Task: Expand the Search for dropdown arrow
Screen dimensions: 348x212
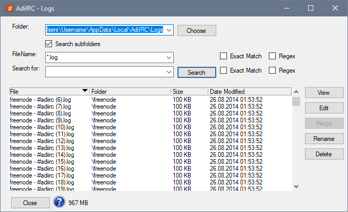Action: (169, 72)
